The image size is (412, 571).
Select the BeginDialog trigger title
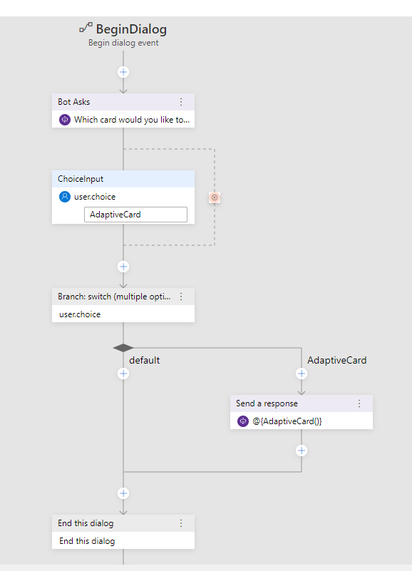click(131, 29)
